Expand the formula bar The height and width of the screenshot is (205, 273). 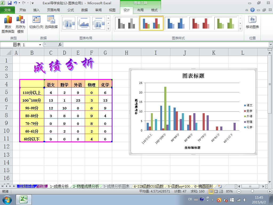pyautogui.click(x=271, y=45)
